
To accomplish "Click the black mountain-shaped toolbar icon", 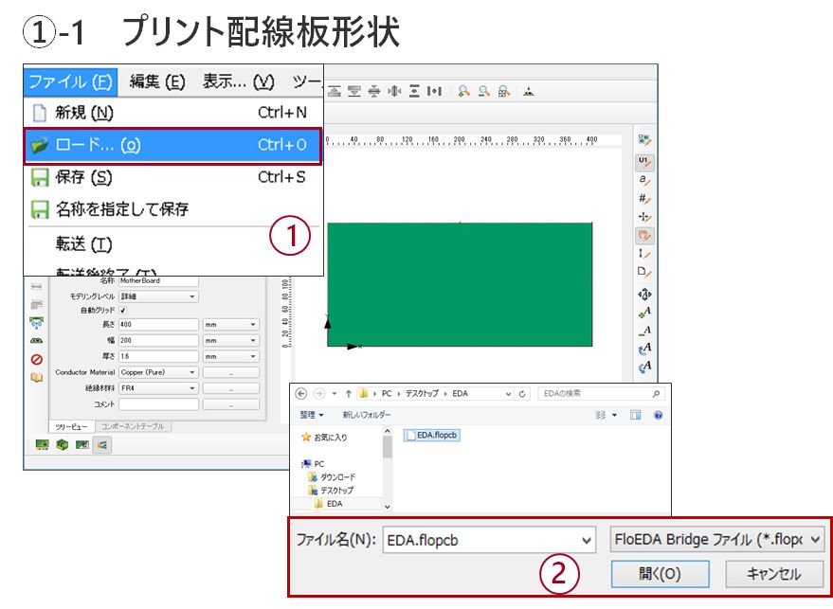I will point(528,91).
